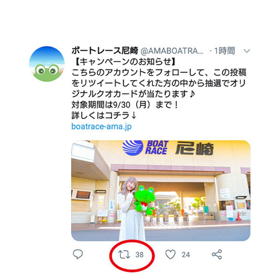
Task: Click the like count 24
Action: click(x=186, y=255)
